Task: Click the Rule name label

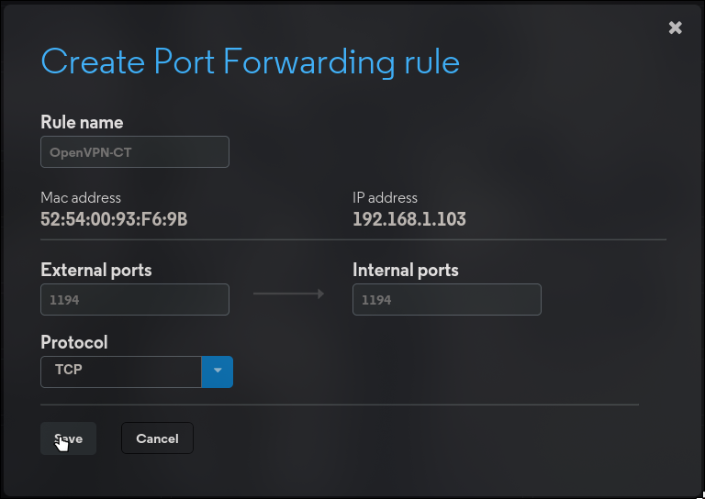Action: 82,122
